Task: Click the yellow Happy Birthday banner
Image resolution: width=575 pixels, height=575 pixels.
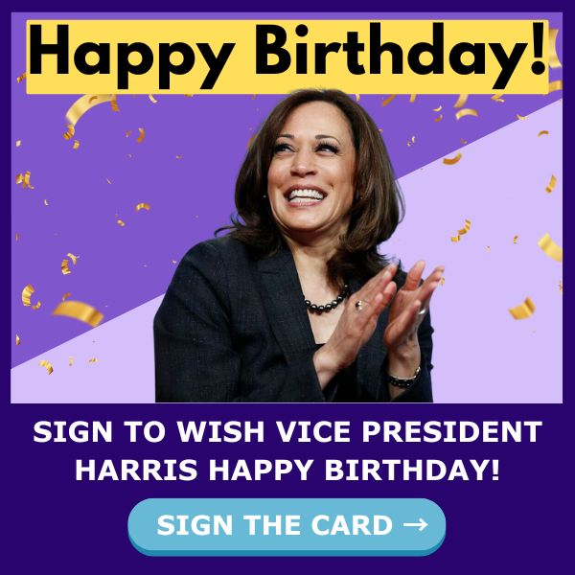Action: (x=287, y=57)
